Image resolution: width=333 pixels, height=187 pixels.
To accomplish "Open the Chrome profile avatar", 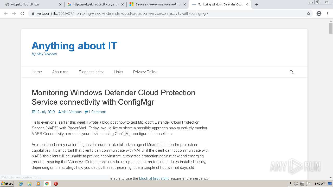I will click(x=319, y=14).
